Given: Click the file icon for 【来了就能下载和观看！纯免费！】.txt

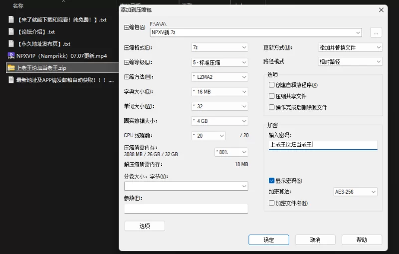Looking at the screenshot, I should [x=11, y=19].
